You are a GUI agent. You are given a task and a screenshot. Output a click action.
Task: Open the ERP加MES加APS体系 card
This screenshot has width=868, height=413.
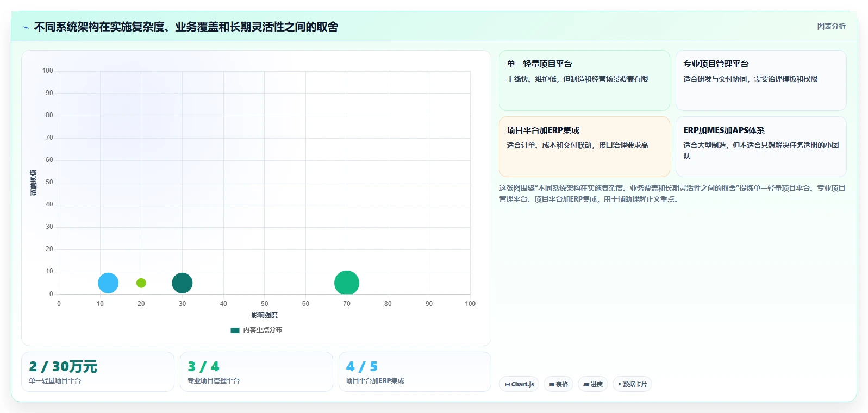(x=761, y=147)
